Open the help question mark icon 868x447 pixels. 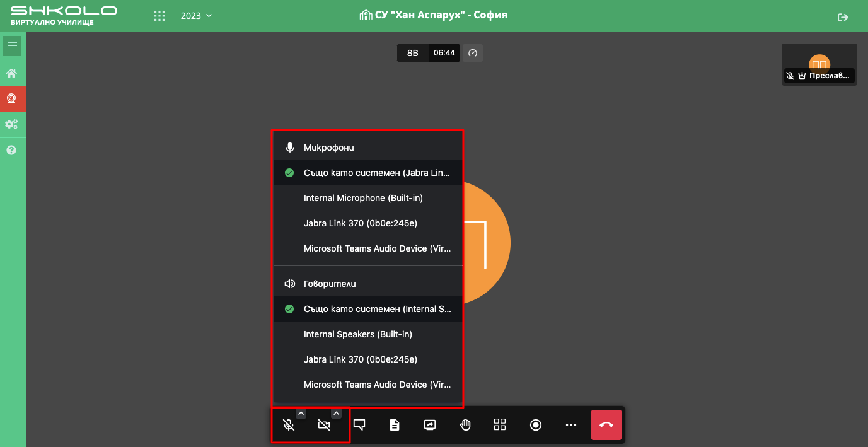pos(11,150)
